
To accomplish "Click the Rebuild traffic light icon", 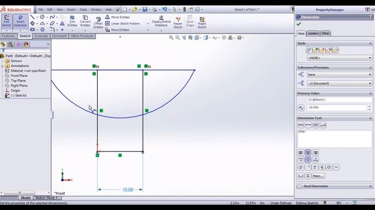I will [x=185, y=9].
